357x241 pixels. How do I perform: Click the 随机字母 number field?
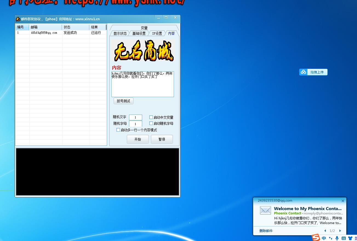(x=136, y=124)
